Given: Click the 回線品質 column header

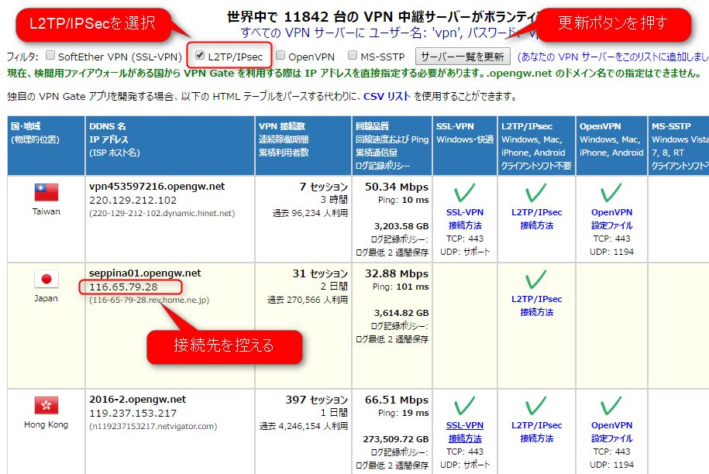Looking at the screenshot, I should pyautogui.click(x=392, y=146).
